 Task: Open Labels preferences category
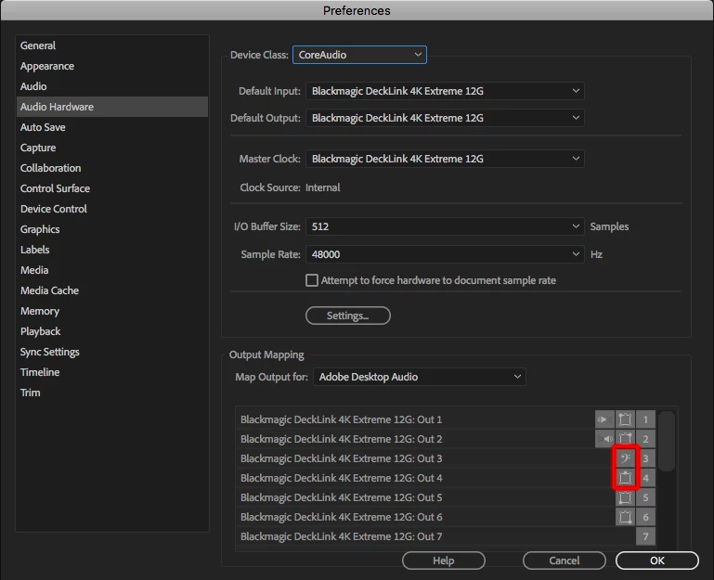(112, 250)
